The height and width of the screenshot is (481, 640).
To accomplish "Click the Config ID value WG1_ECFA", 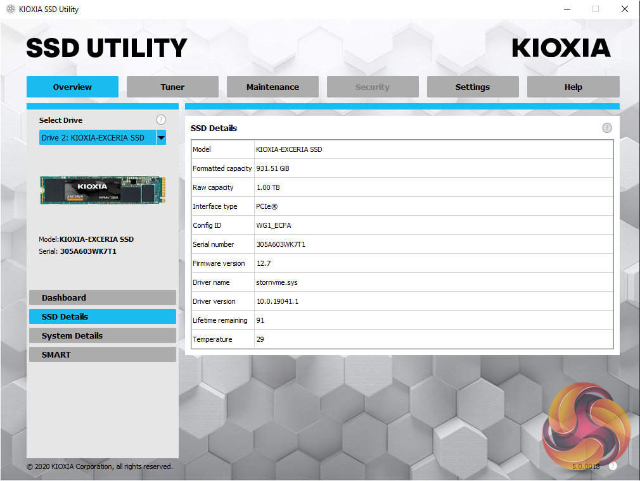I will click(274, 225).
